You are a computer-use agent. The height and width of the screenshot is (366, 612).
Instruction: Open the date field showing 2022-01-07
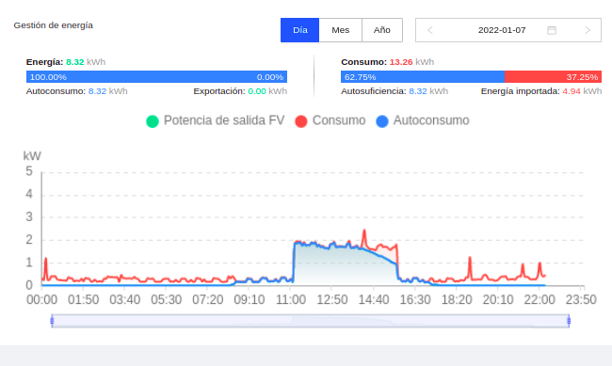click(502, 30)
